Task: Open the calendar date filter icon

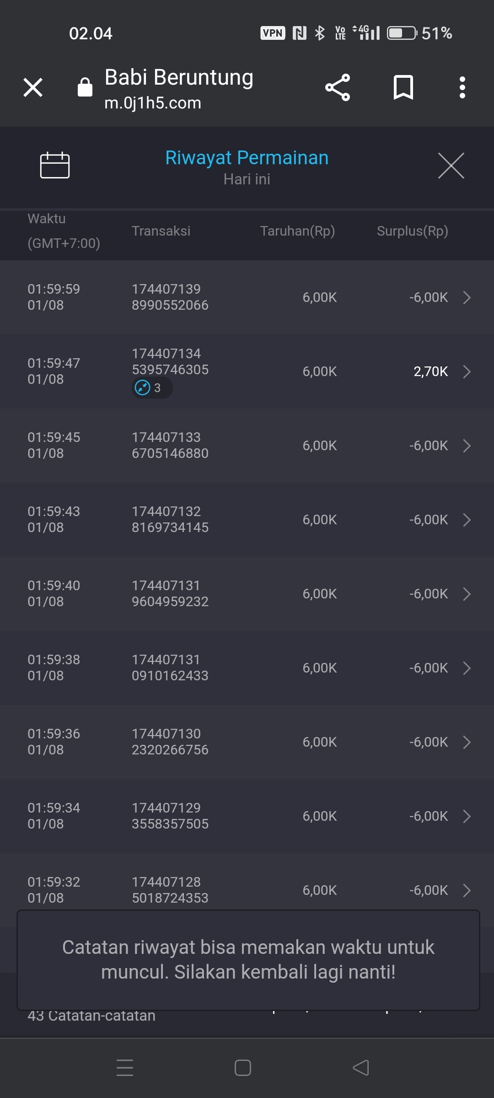Action: pyautogui.click(x=55, y=165)
